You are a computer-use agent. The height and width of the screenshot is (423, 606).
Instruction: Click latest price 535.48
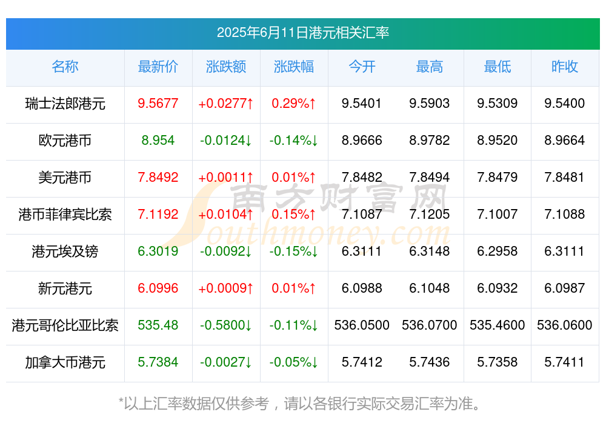click(158, 325)
